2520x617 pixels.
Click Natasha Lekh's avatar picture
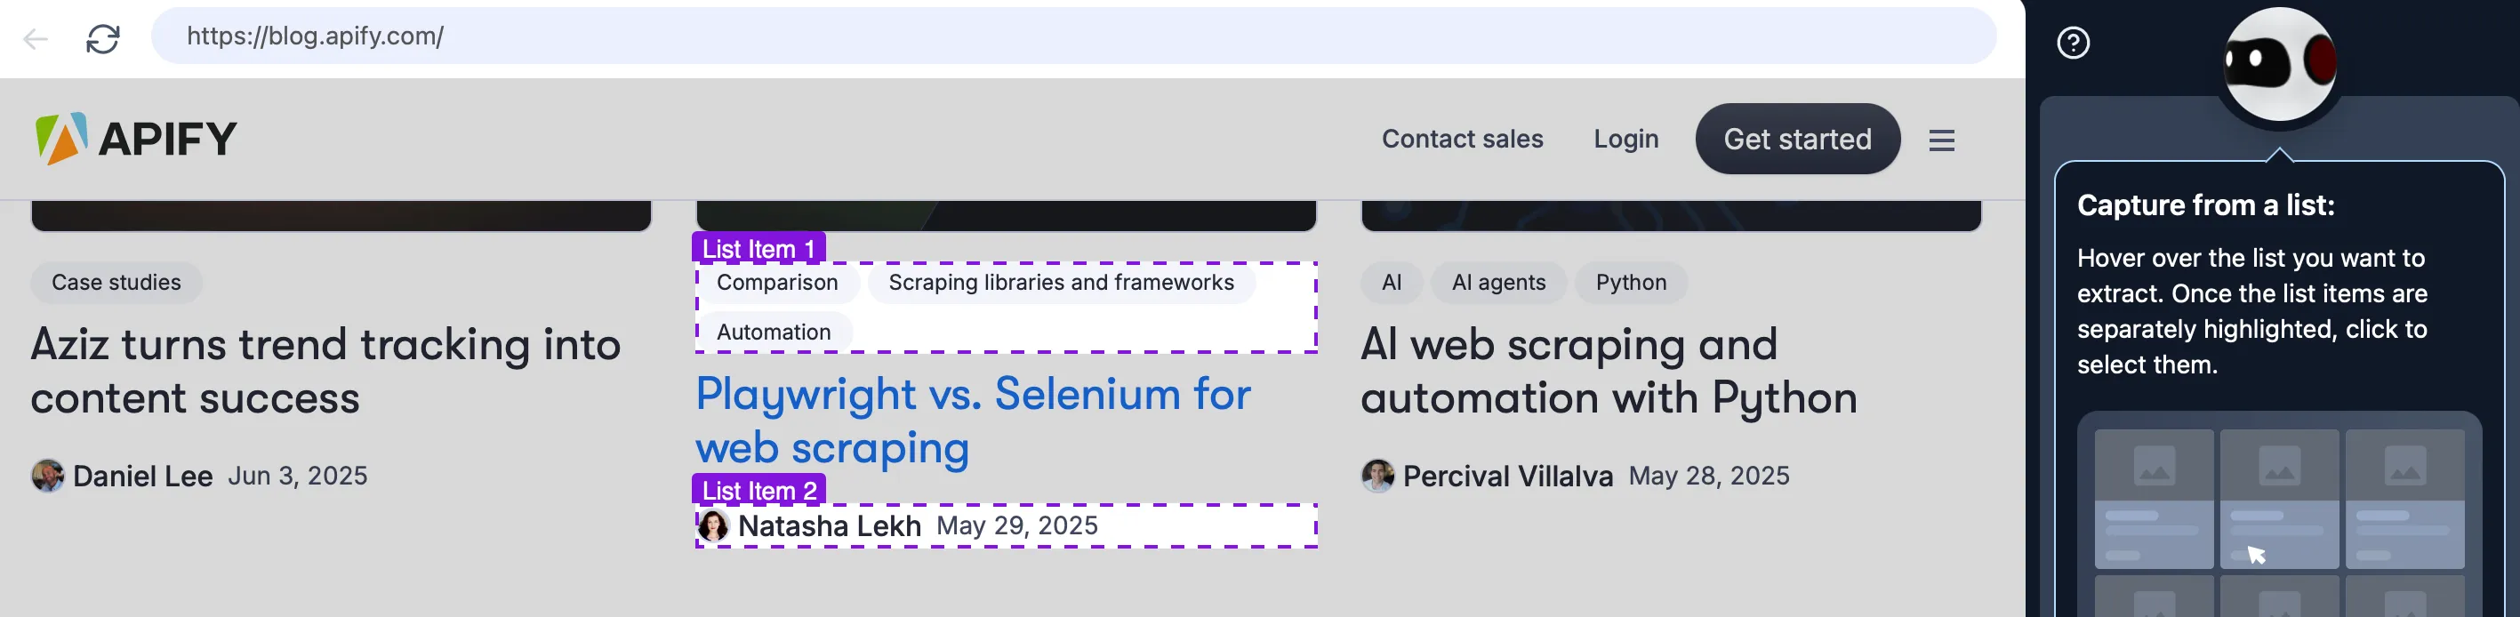point(713,526)
